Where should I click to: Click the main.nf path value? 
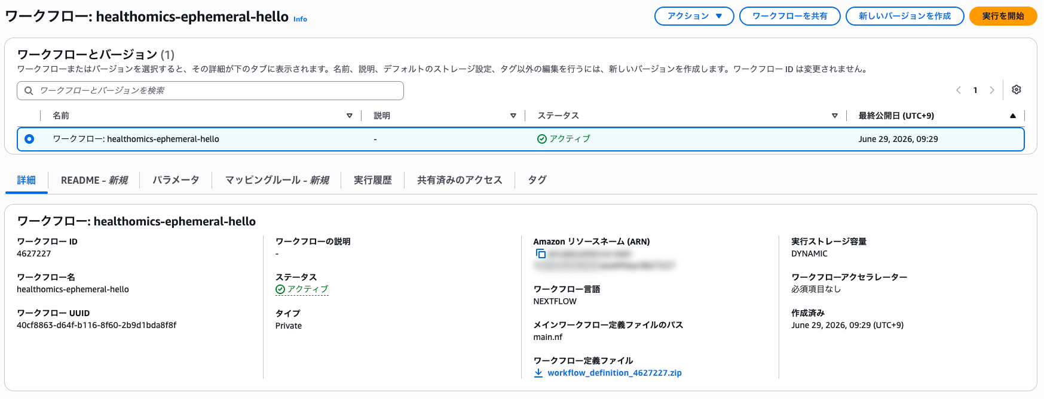[x=548, y=337]
